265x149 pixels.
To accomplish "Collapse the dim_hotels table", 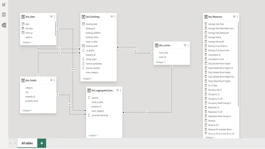I will tap(27, 110).
